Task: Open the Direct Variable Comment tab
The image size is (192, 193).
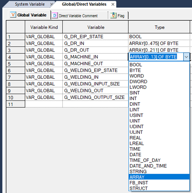Action: pyautogui.click(x=78, y=16)
